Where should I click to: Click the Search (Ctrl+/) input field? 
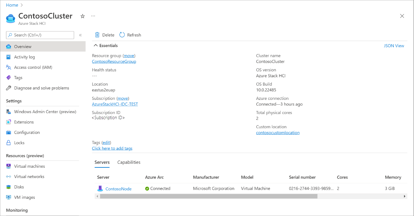click(40, 35)
